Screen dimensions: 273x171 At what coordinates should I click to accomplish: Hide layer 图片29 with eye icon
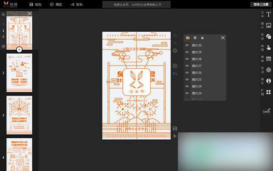pyautogui.click(x=187, y=52)
